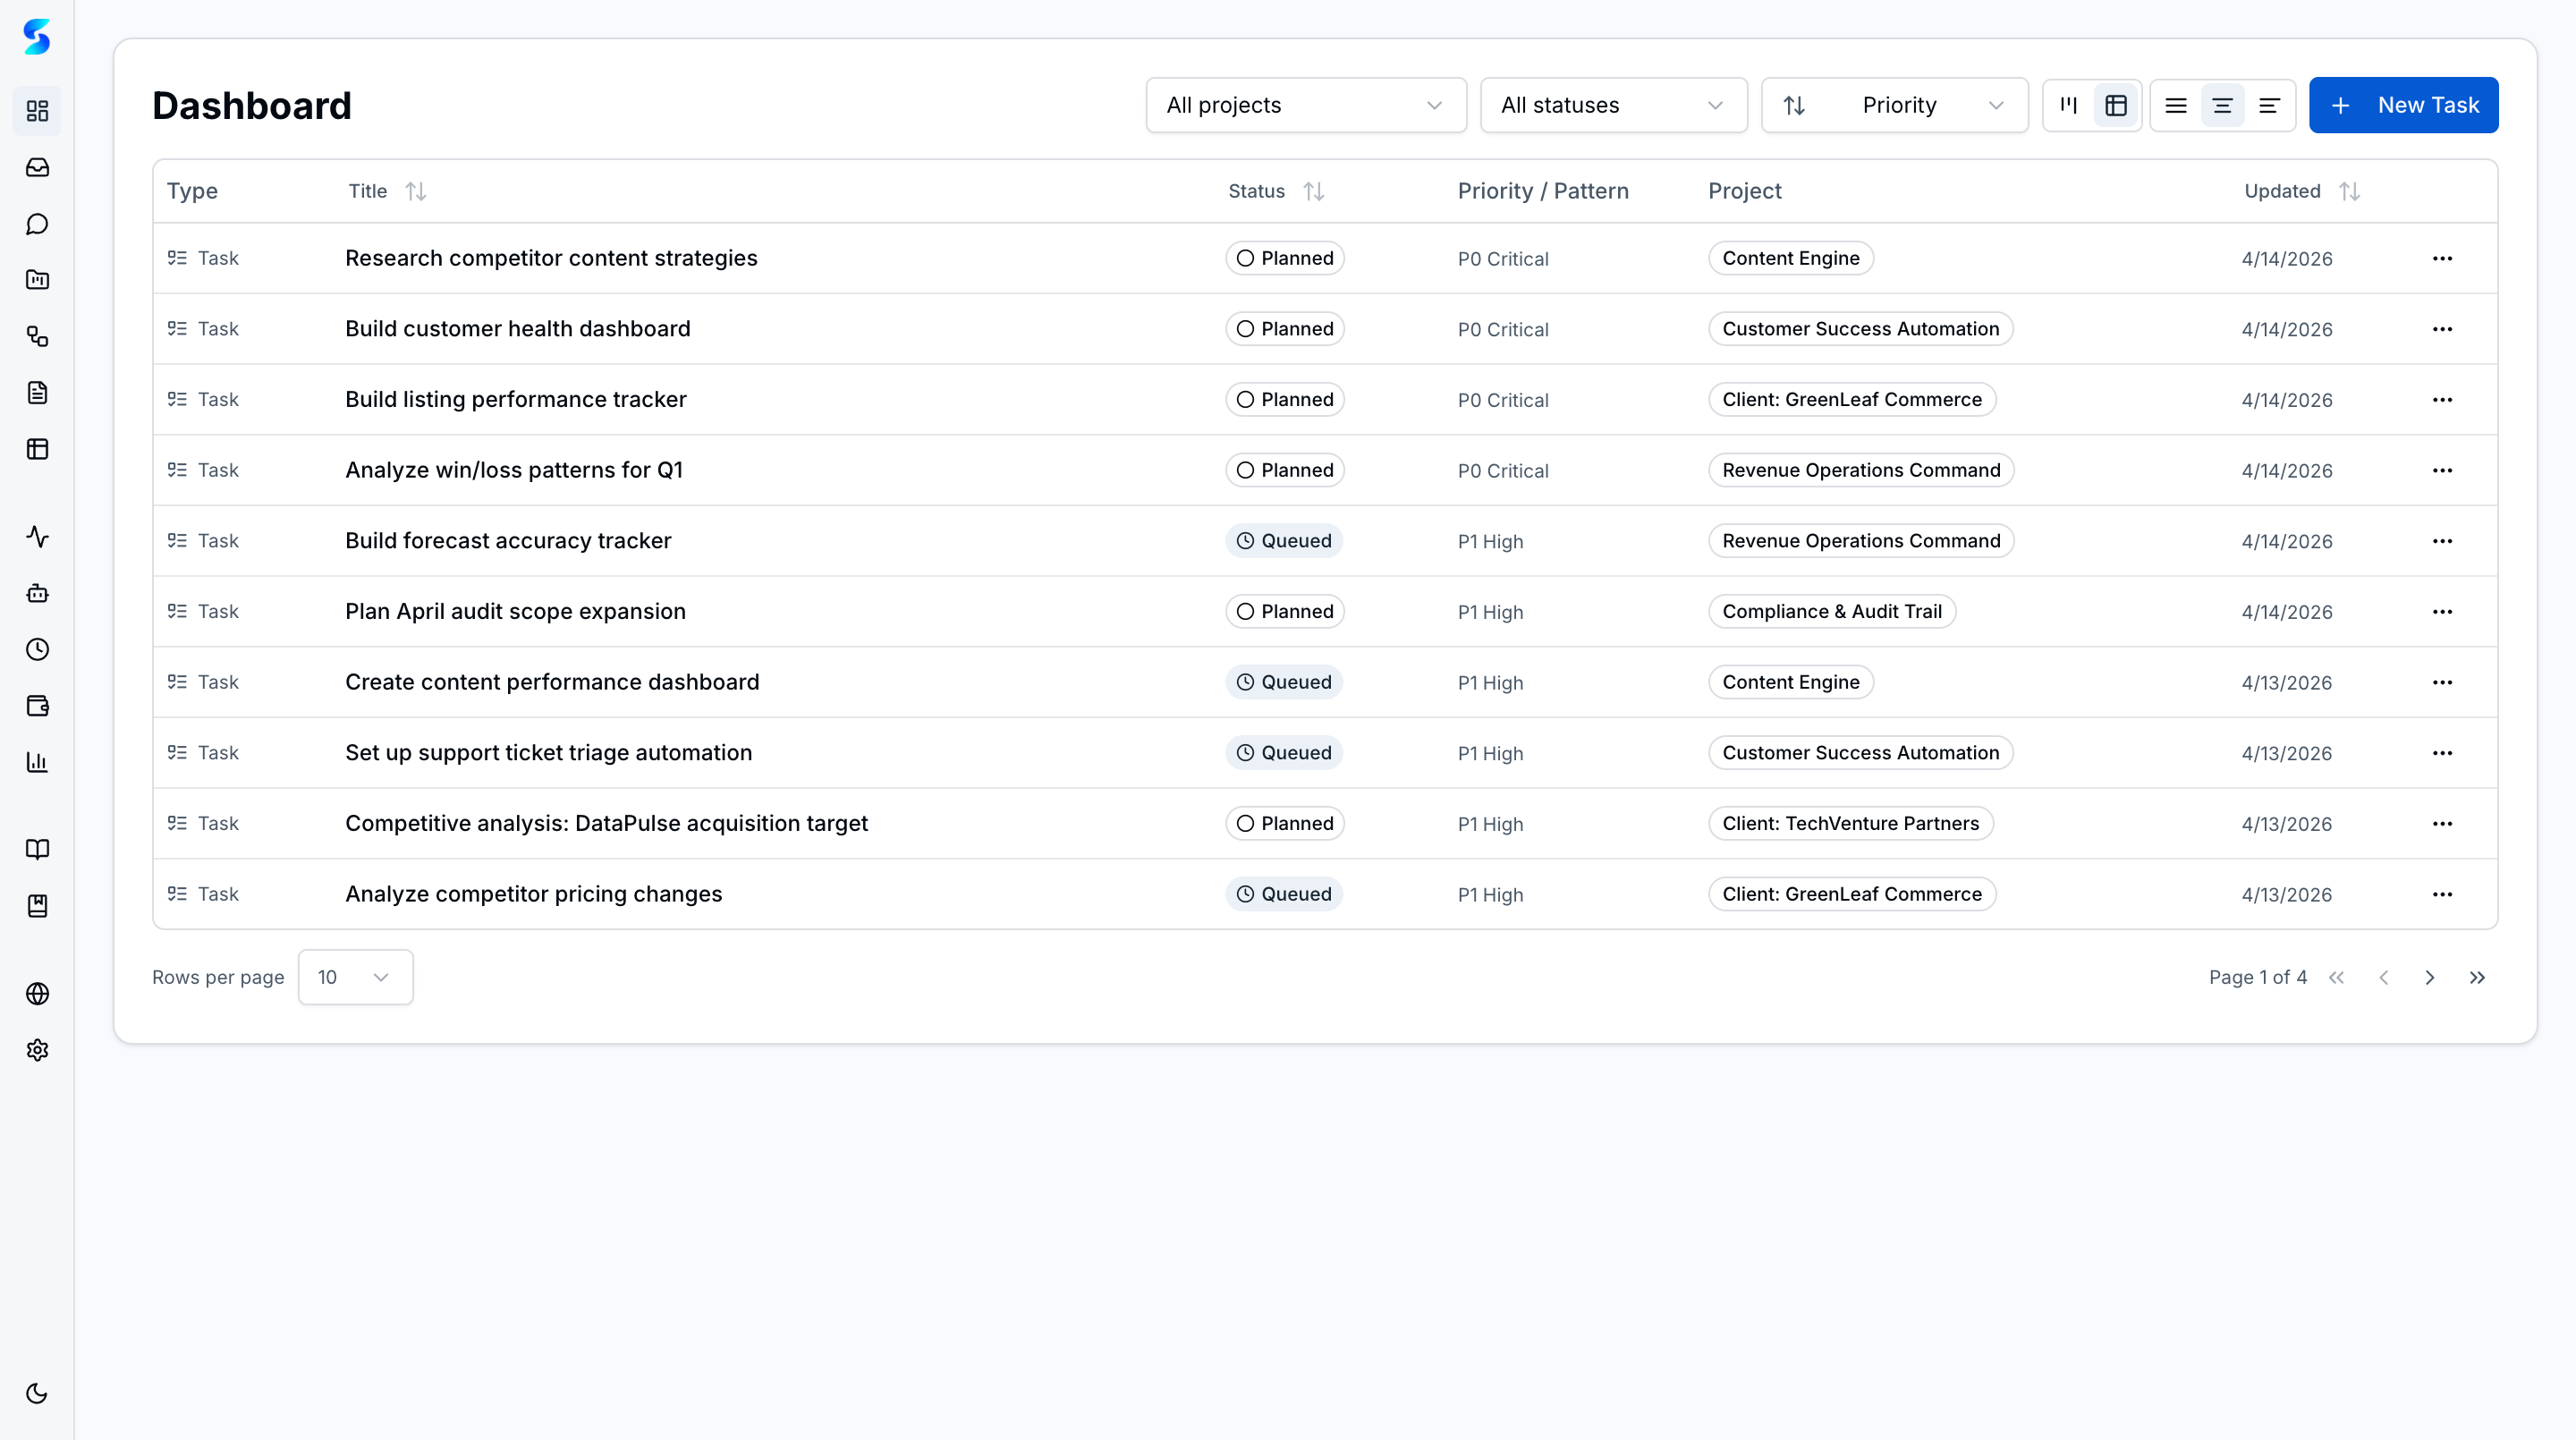Select the workflow nodes icon in sidebar
The width and height of the screenshot is (2576, 1440).
click(x=37, y=337)
